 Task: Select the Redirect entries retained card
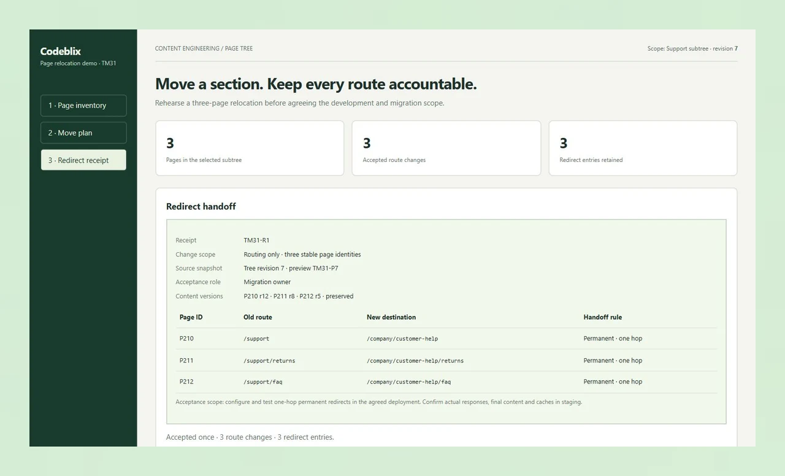coord(643,148)
